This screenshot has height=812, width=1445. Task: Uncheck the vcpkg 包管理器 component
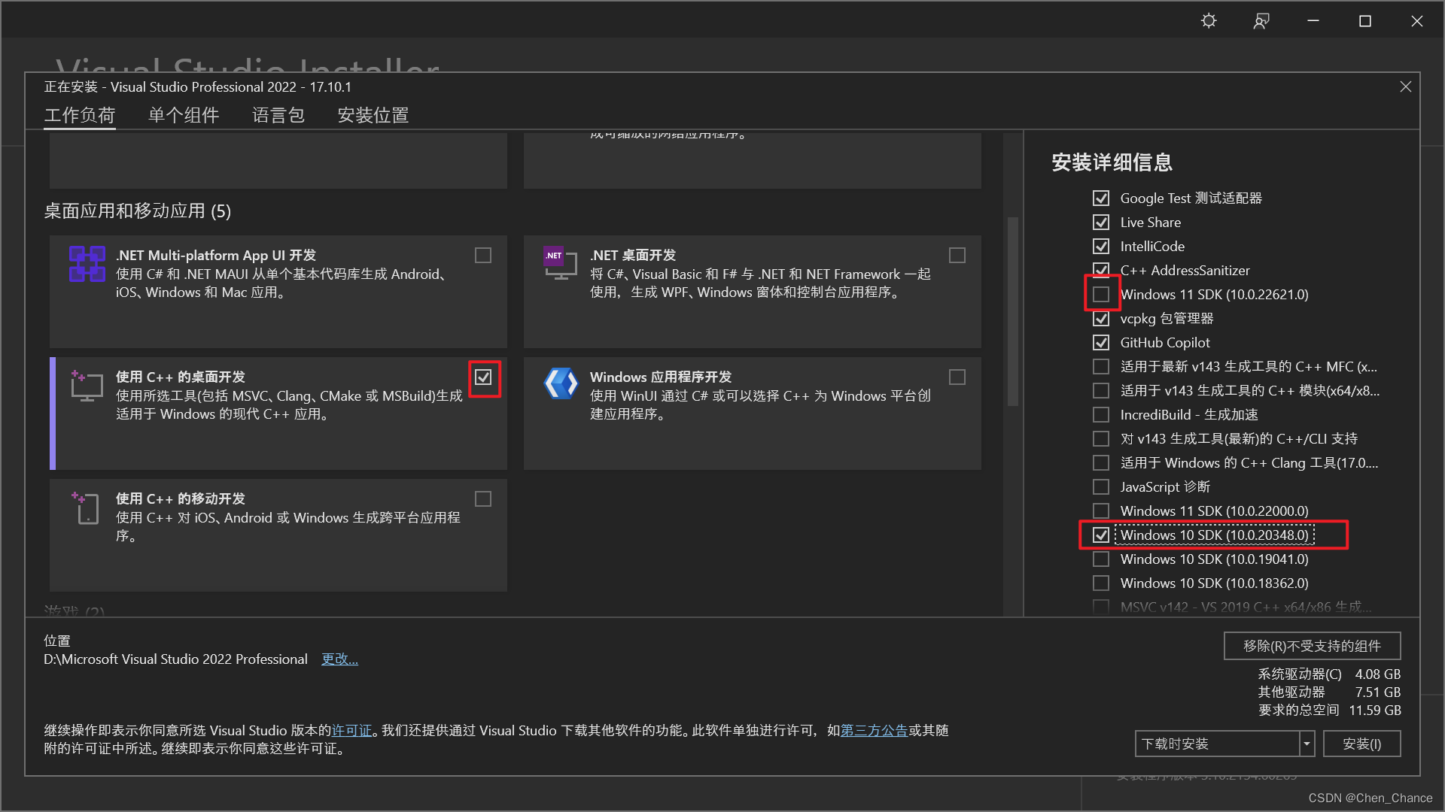(1101, 319)
